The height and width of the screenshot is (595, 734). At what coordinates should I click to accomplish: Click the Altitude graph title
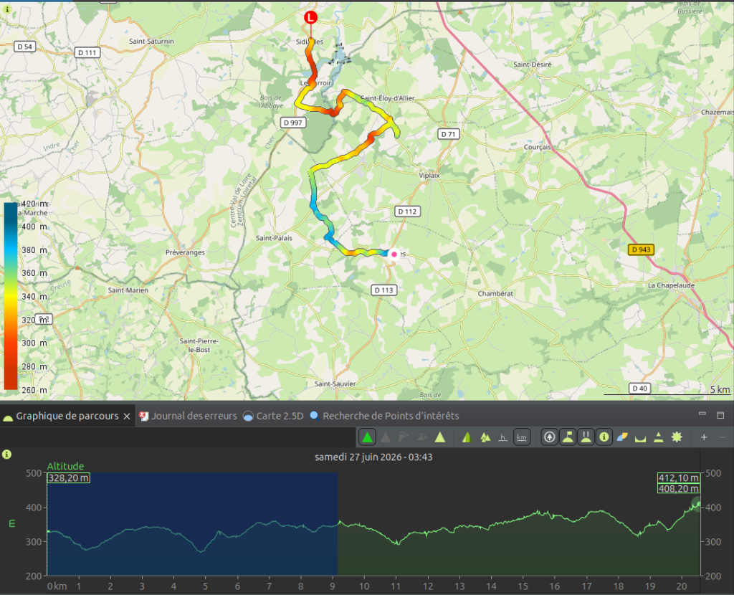pos(65,466)
